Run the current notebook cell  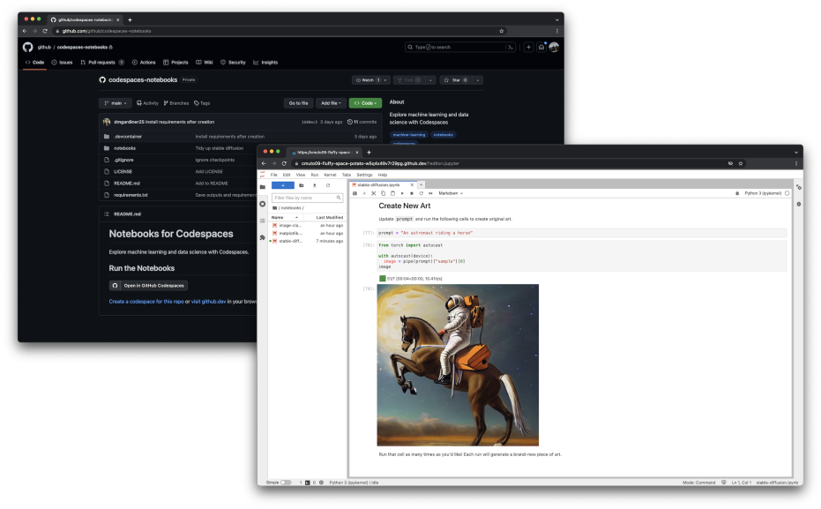(x=402, y=192)
